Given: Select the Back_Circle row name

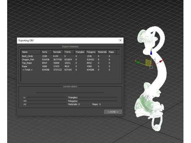Looking at the screenshot, I should (x=27, y=56).
